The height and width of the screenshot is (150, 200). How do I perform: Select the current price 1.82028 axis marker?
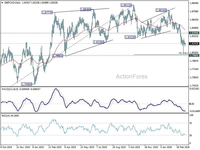point(194,44)
